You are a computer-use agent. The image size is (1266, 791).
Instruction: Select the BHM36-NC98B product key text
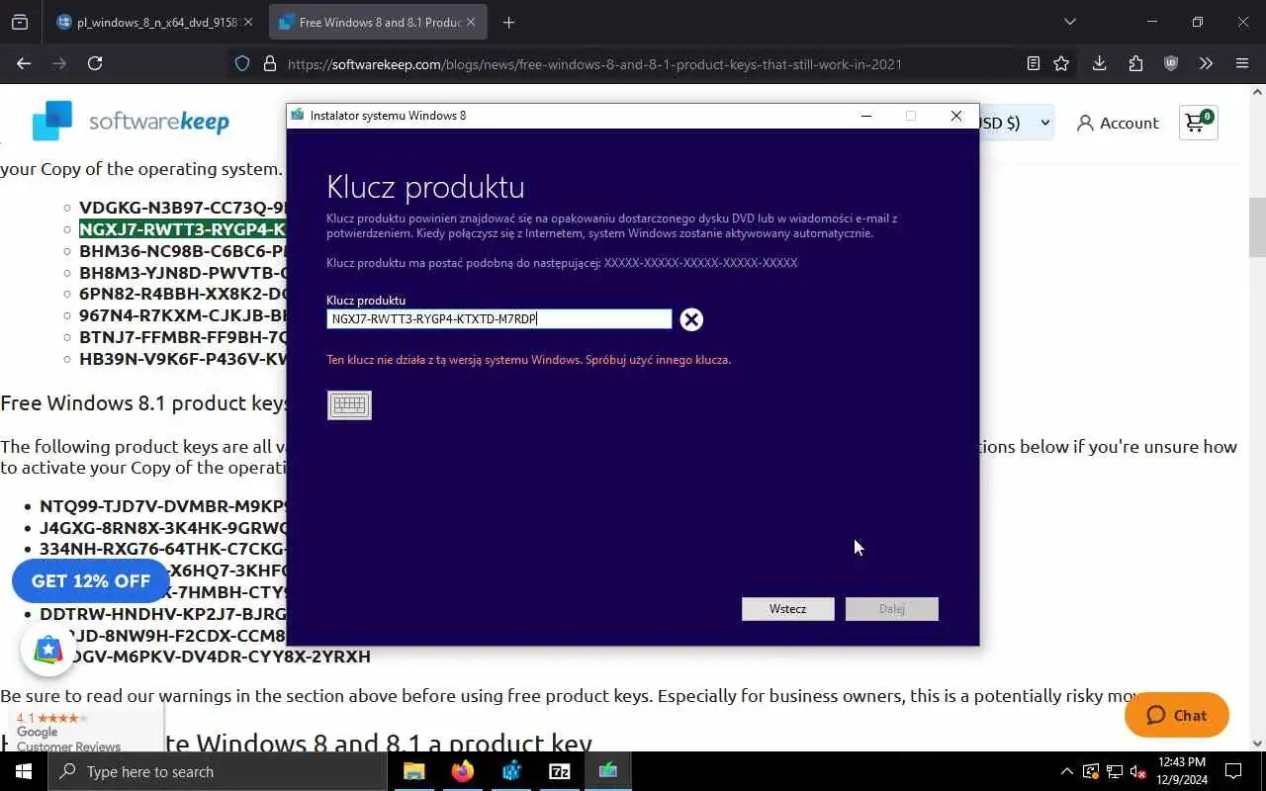coord(183,251)
